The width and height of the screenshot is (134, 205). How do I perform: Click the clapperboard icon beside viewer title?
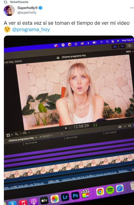click(x=58, y=58)
